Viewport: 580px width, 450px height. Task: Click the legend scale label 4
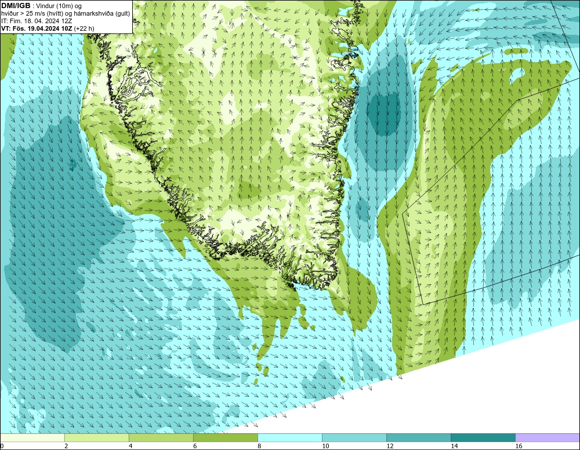(x=130, y=446)
